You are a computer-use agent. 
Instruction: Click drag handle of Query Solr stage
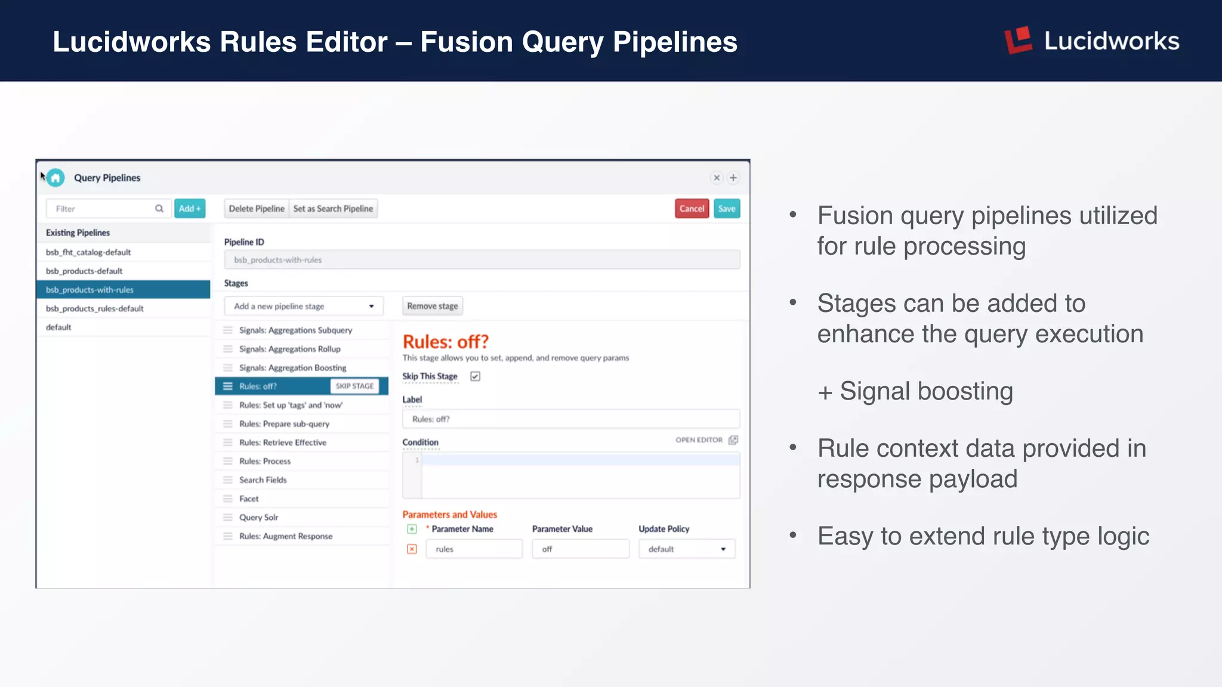pyautogui.click(x=228, y=518)
